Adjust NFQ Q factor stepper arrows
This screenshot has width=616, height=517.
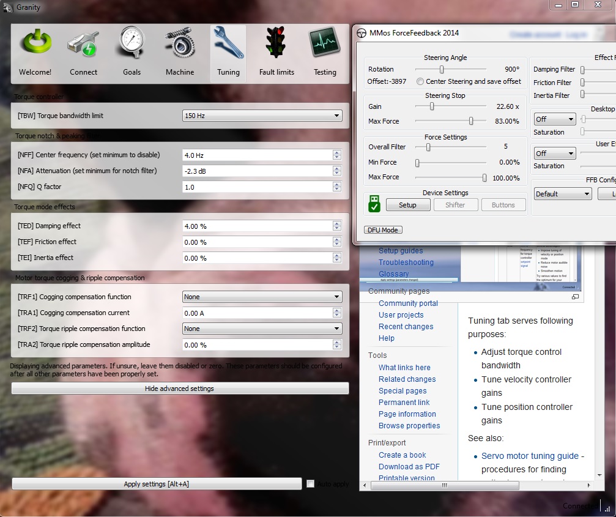[x=336, y=187]
